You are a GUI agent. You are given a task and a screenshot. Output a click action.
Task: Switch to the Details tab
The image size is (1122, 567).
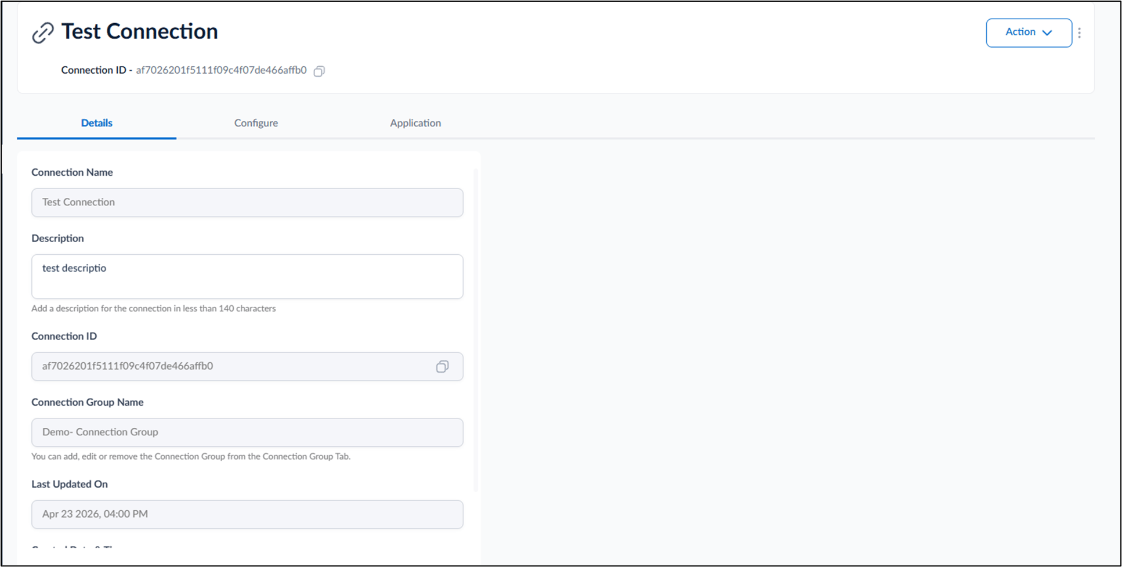tap(97, 123)
